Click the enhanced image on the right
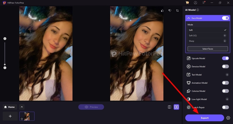This screenshot has height=124, width=233. pyautogui.click(x=137, y=53)
